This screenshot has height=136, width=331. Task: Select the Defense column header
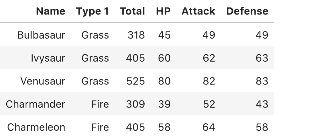247,11
